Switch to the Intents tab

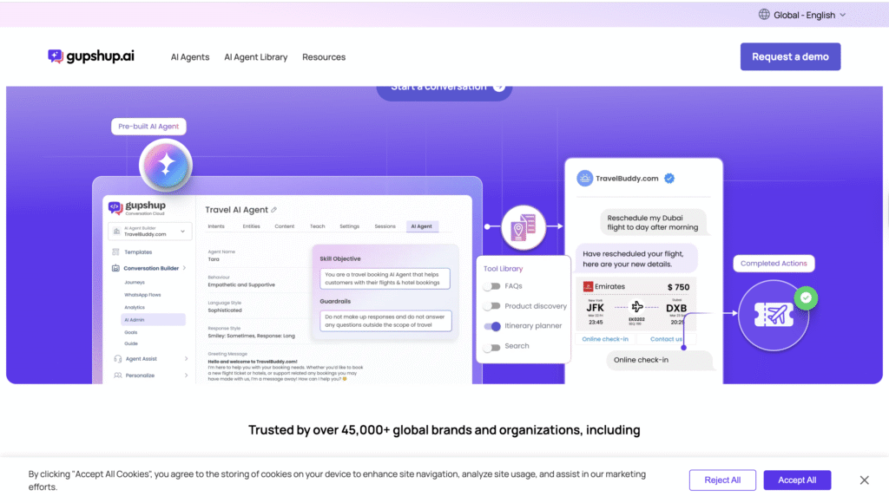click(216, 226)
